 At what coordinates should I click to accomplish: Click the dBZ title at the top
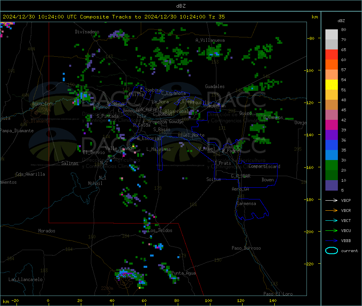point(181,6)
